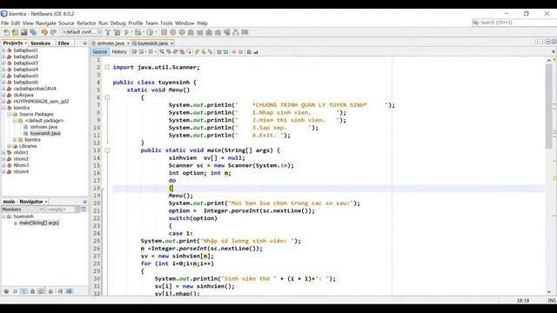Minimize the Projects panel window group
The image size is (557, 313).
pos(85,43)
